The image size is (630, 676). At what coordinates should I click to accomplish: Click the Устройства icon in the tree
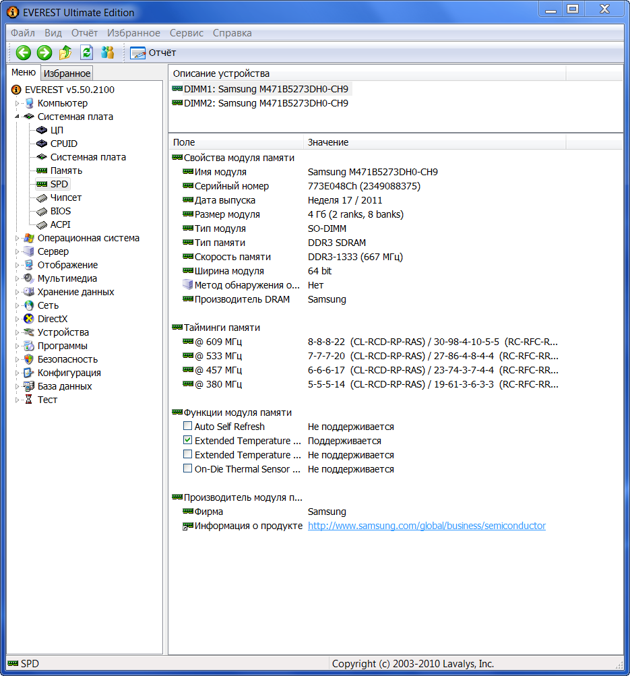pyautogui.click(x=29, y=332)
